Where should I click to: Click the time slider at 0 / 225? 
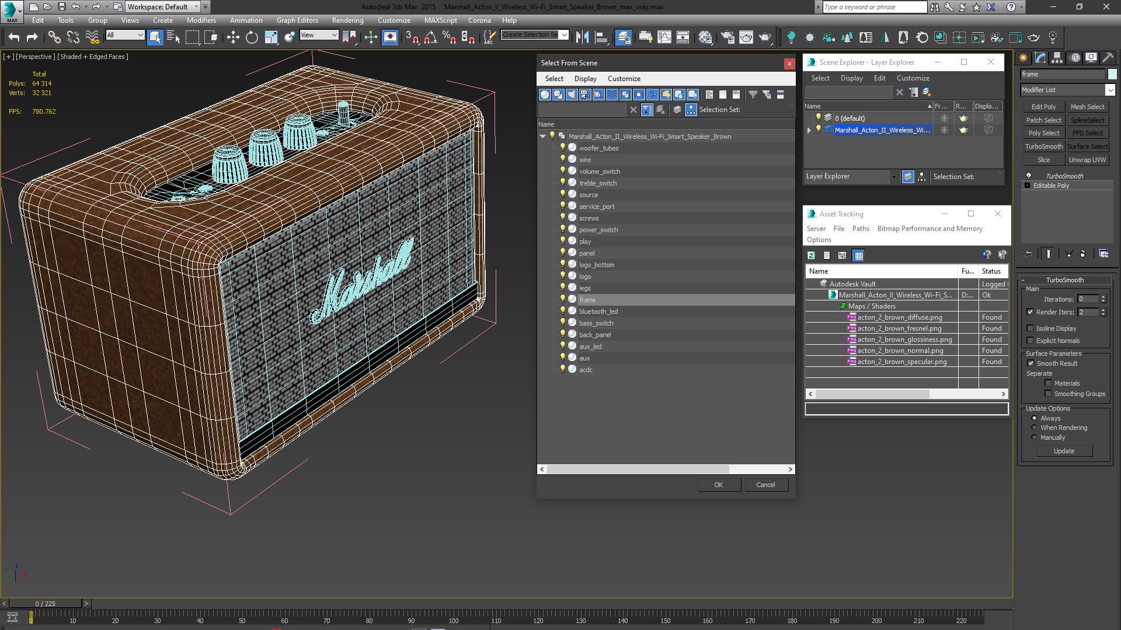coord(45,604)
